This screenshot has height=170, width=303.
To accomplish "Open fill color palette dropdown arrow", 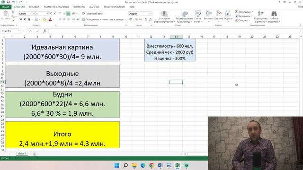I will (x=47, y=19).
